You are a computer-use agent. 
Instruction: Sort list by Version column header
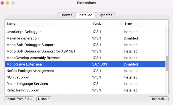pyautogui.click(x=106, y=24)
